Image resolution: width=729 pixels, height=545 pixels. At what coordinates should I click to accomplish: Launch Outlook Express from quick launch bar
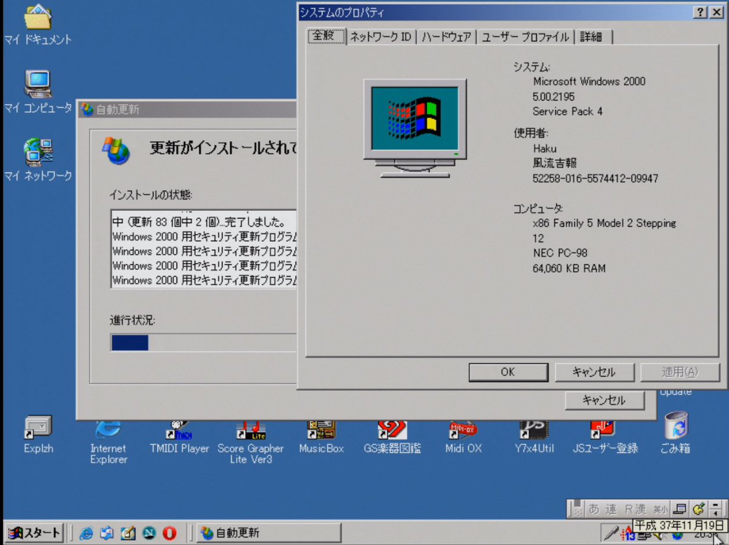click(107, 533)
